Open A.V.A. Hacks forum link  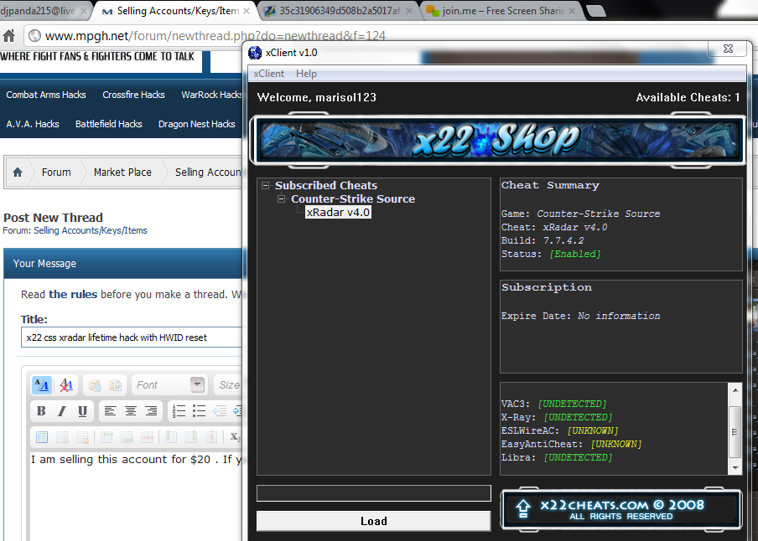click(33, 124)
